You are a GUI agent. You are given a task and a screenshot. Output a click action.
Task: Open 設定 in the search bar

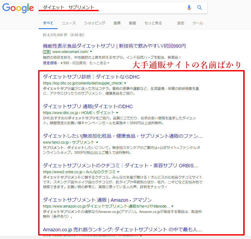(181, 23)
